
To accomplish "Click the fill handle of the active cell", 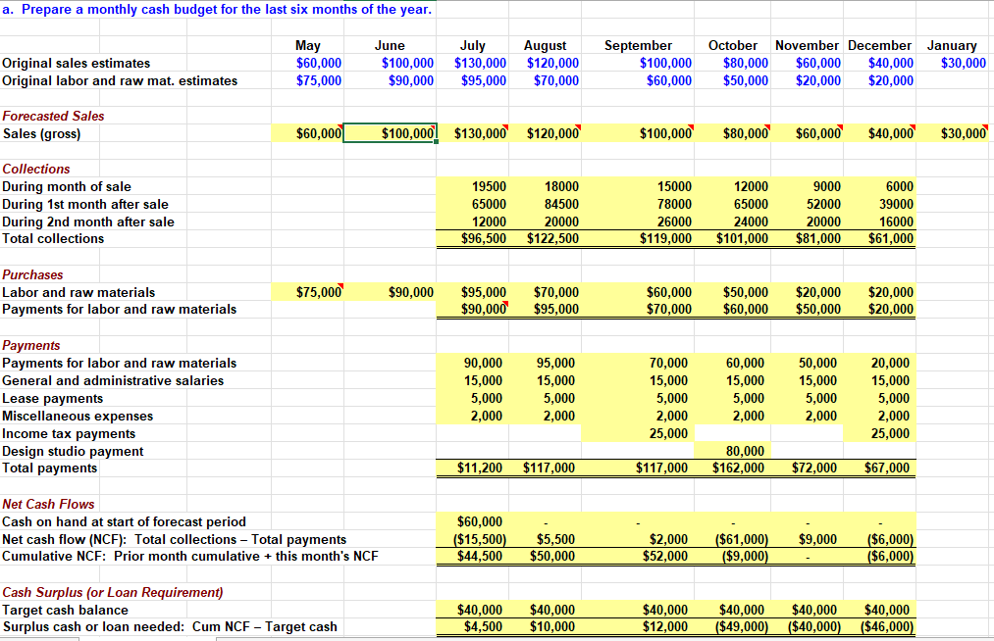I will coord(438,143).
